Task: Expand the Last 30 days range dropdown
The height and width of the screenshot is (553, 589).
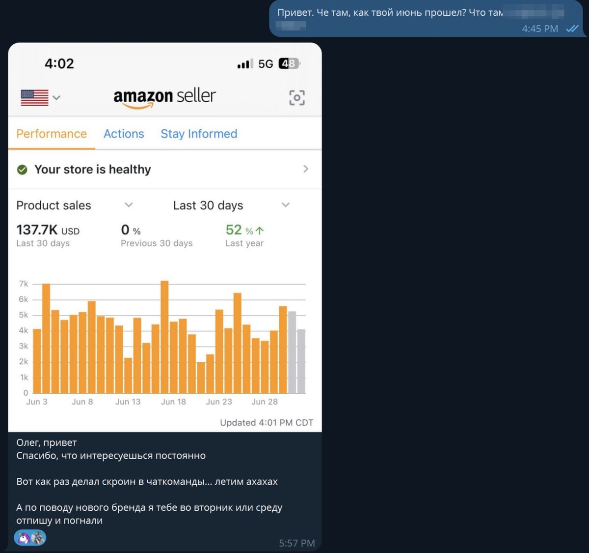Action: click(286, 205)
